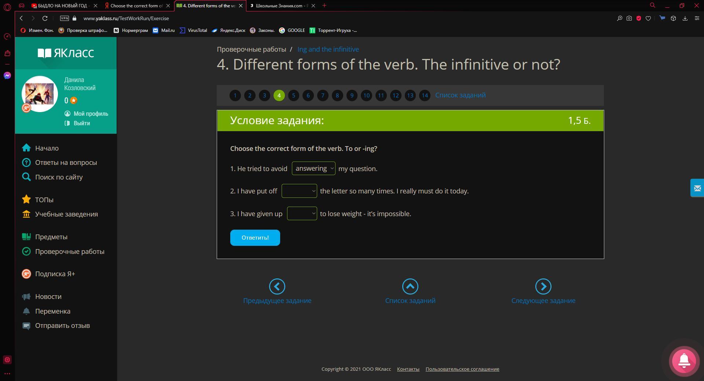Open the dropdown with 'answering' selected
The image size is (704, 381).
pyautogui.click(x=313, y=169)
